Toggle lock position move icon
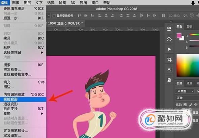 [x=196, y=105]
